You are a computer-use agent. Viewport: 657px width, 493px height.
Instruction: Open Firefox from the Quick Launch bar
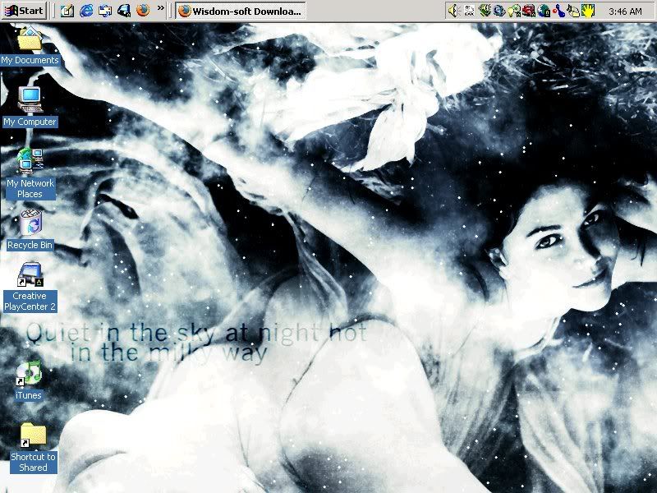145,8
